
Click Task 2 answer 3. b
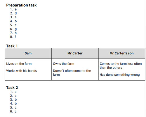tap(13, 100)
